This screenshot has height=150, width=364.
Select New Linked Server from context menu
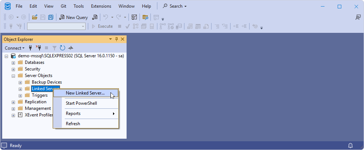point(85,93)
